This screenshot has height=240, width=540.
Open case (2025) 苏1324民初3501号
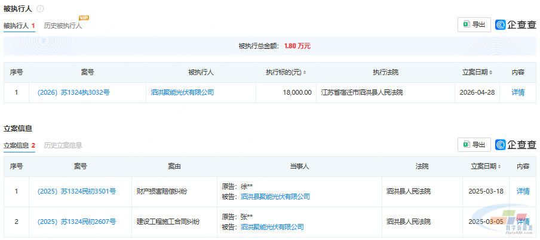click(77, 192)
